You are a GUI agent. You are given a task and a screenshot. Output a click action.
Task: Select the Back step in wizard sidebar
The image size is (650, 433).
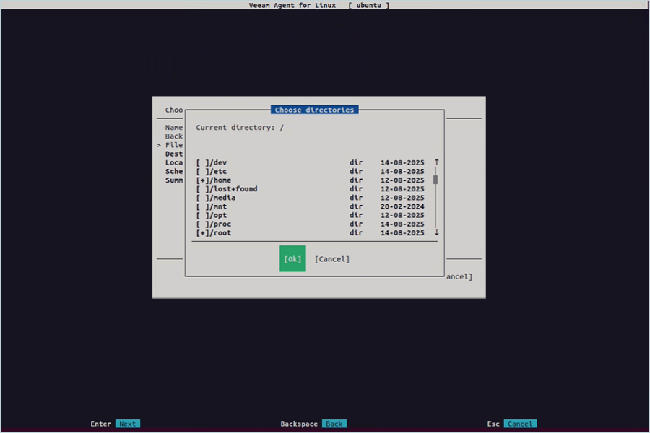pos(173,136)
